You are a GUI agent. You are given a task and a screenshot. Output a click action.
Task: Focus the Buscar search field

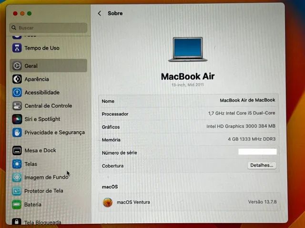pos(48,28)
